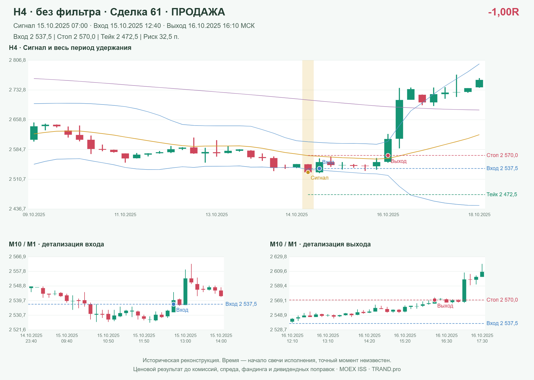Click the 13.10.2025 date axis label

click(217, 215)
